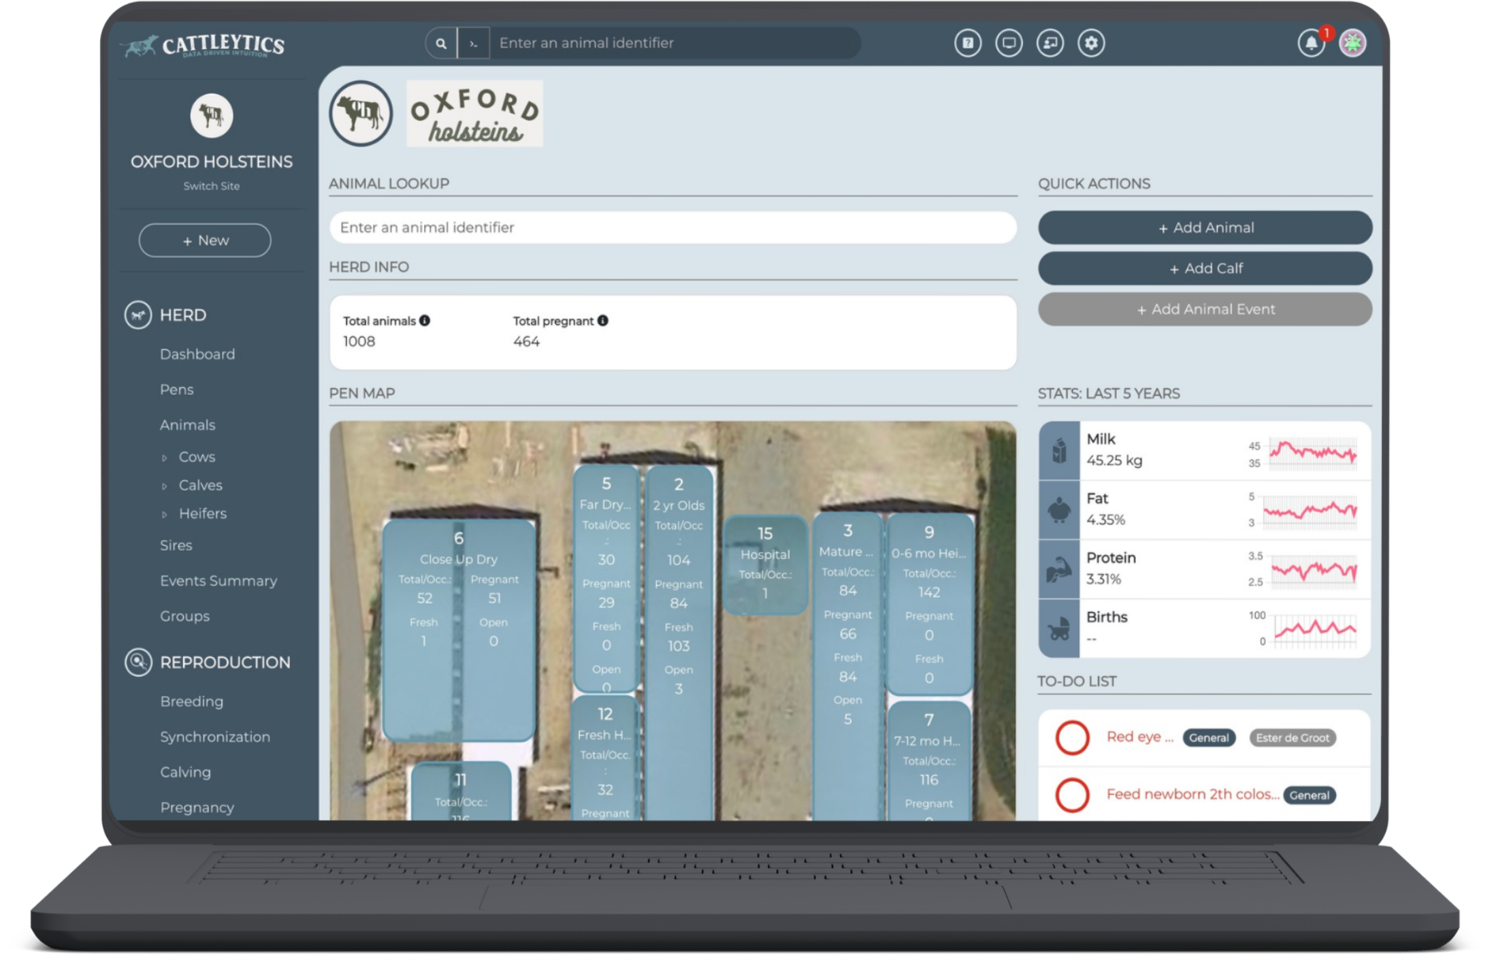Click the Add Animal button
The width and height of the screenshot is (1492, 956).
[x=1205, y=227]
